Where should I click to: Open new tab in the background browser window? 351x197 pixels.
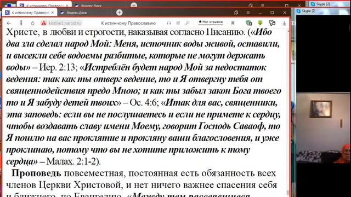[x=134, y=5]
